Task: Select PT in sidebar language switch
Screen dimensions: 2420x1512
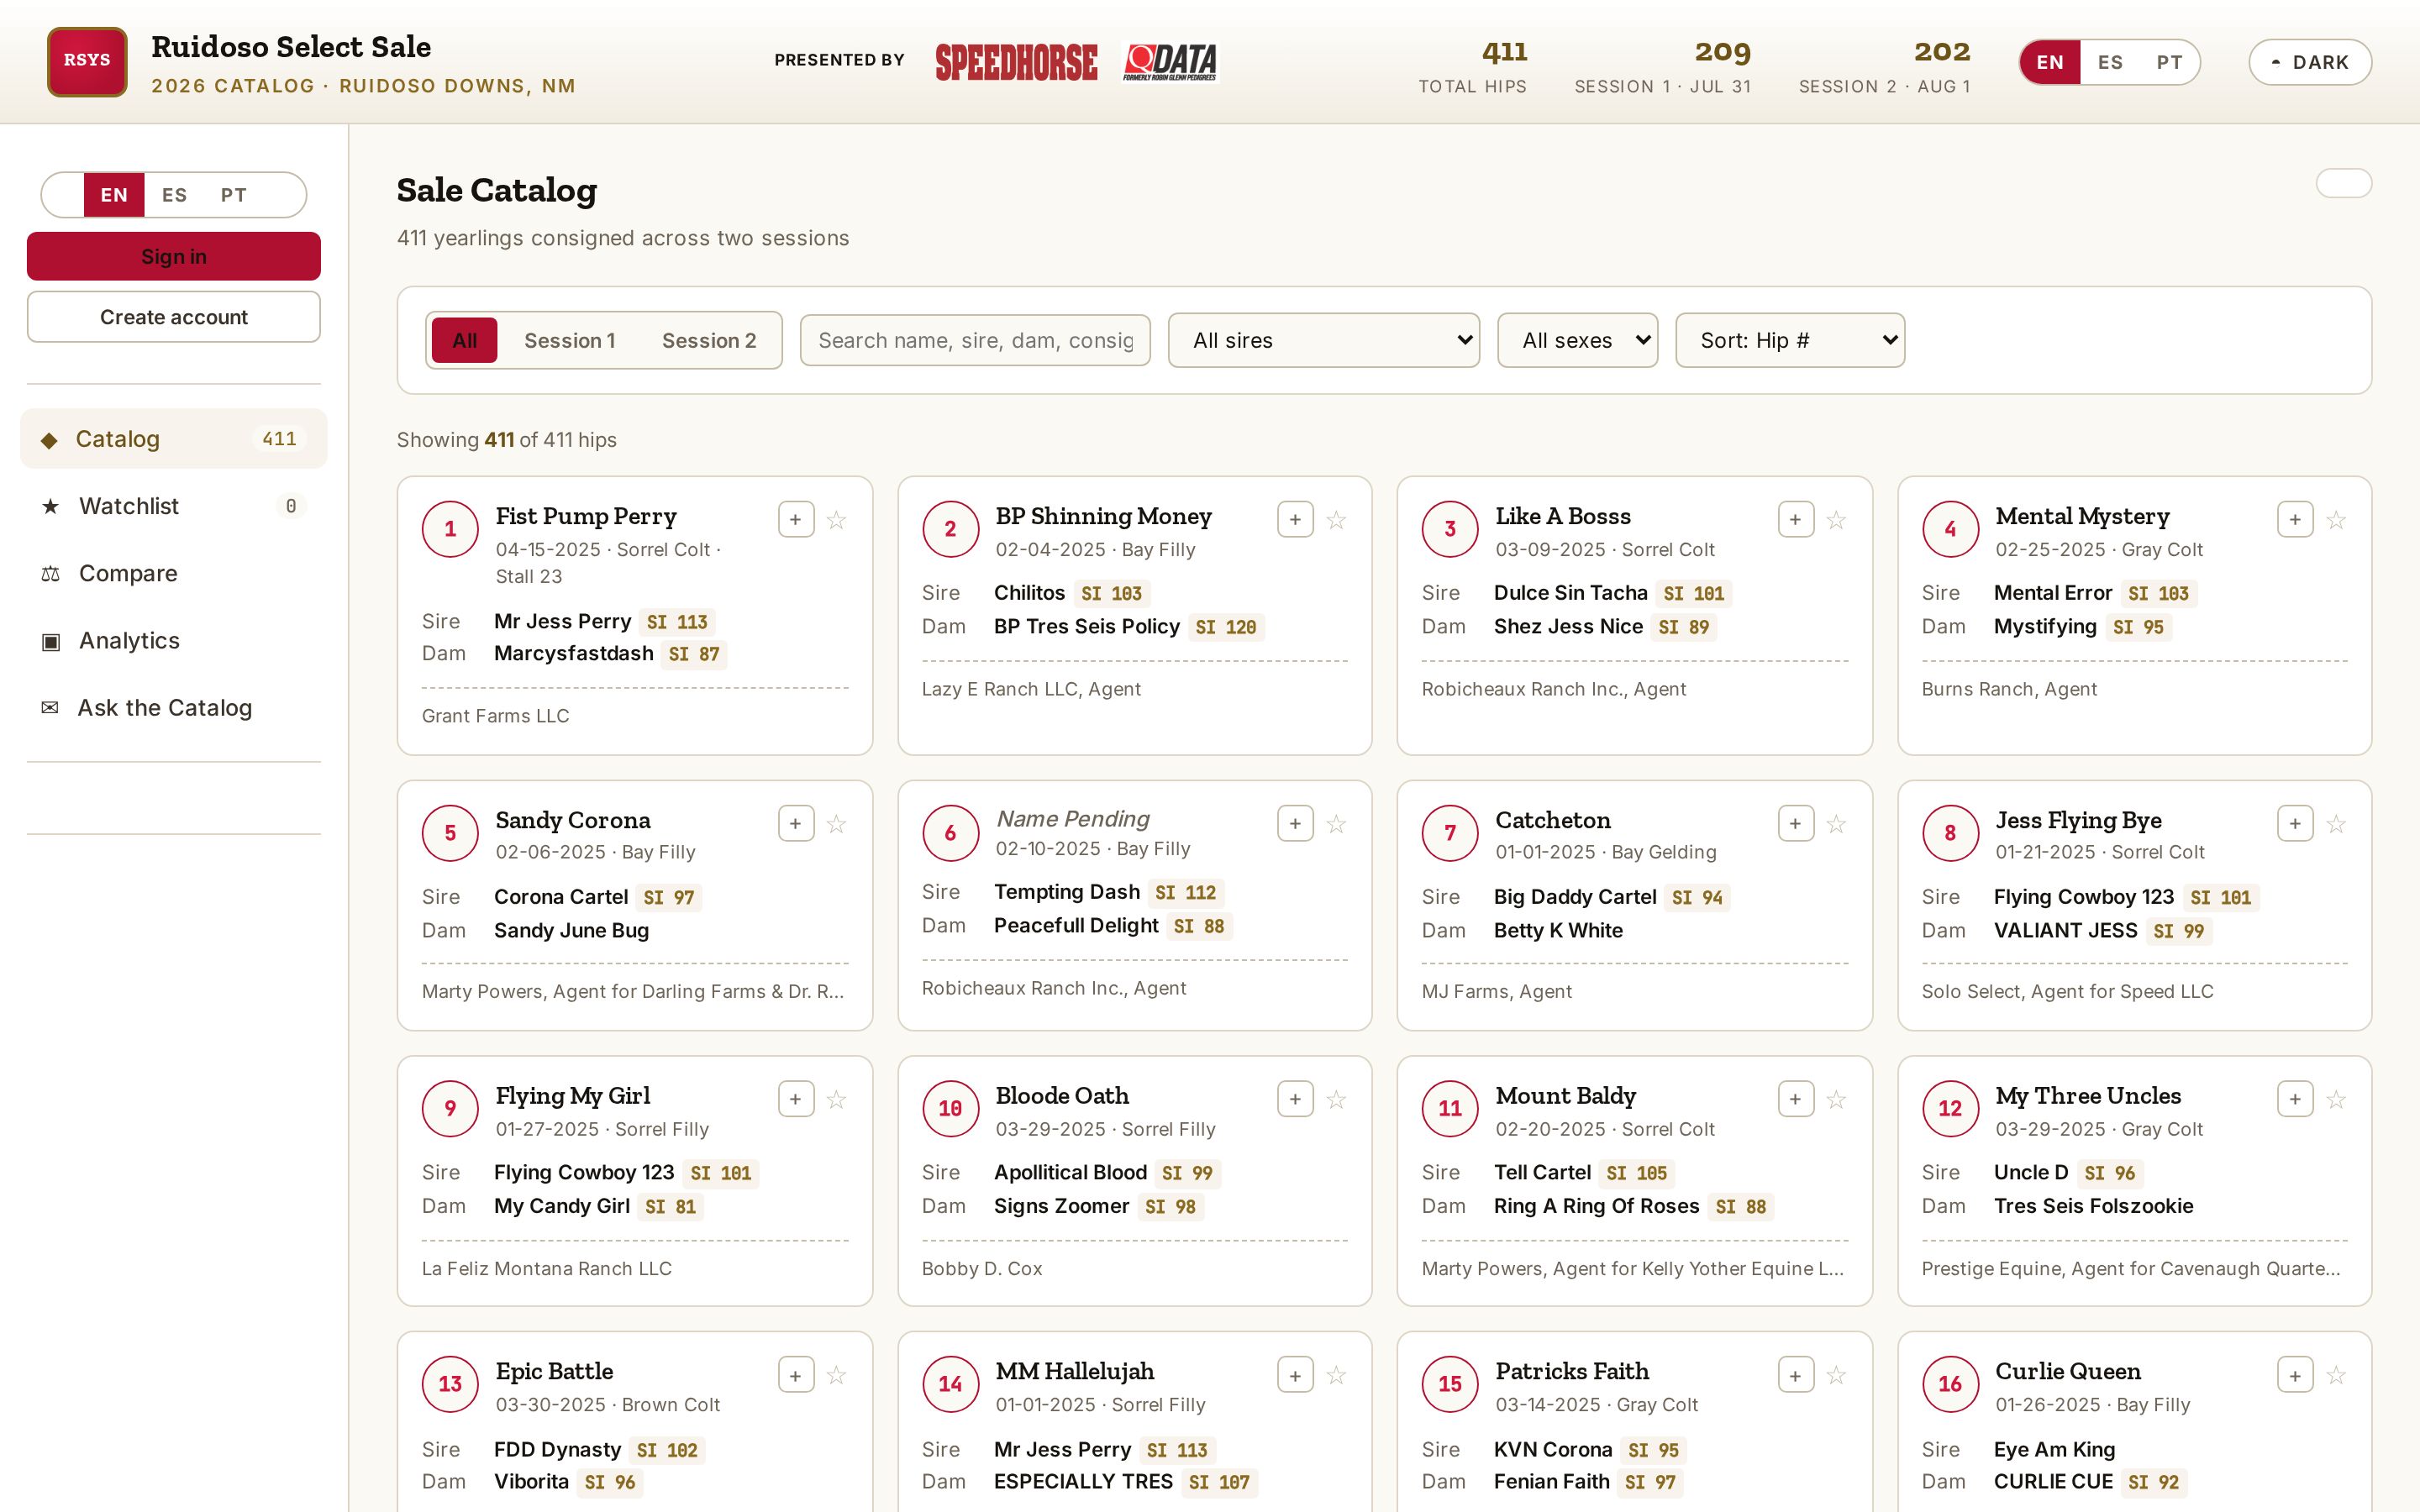Action: [234, 195]
